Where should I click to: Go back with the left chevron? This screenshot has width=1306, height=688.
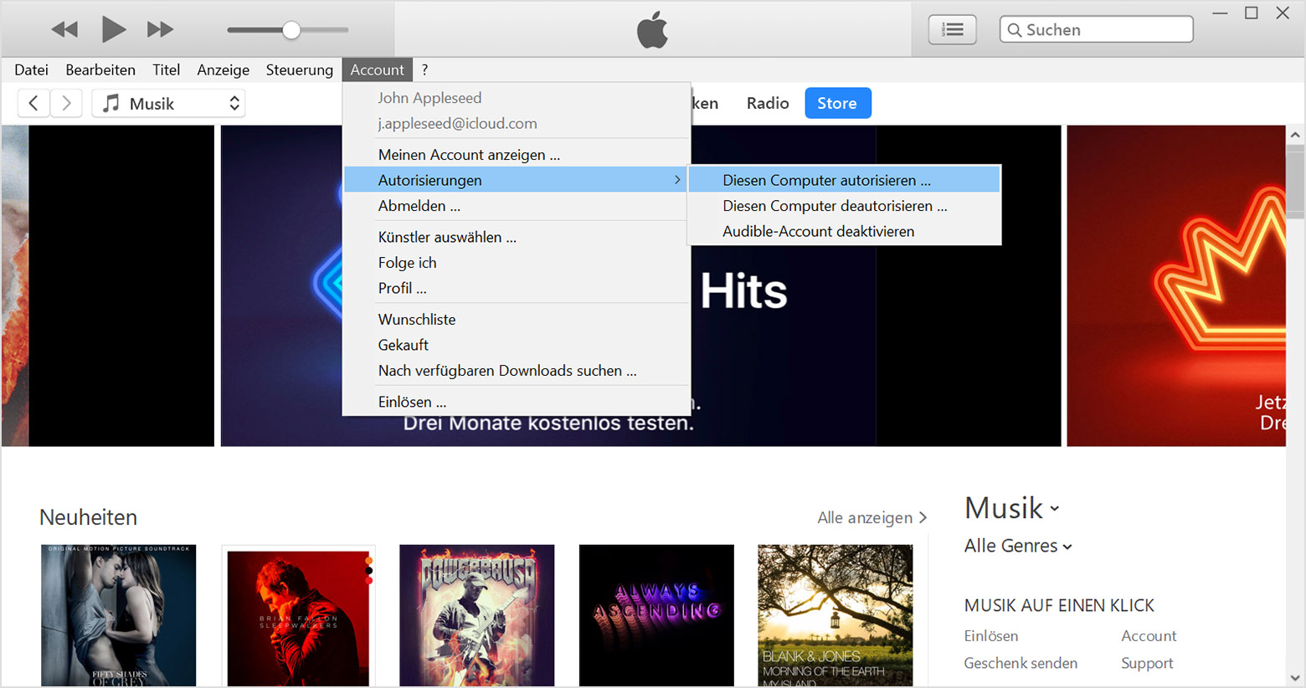33,103
